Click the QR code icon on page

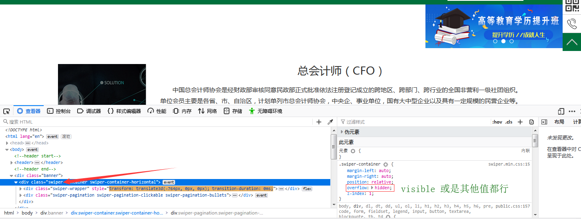tap(572, 6)
